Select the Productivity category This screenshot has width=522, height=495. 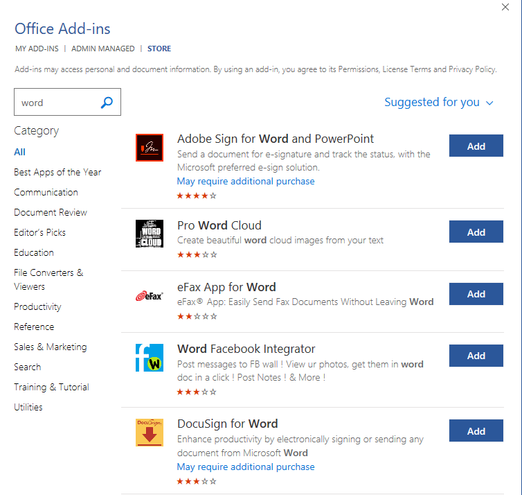click(x=37, y=306)
